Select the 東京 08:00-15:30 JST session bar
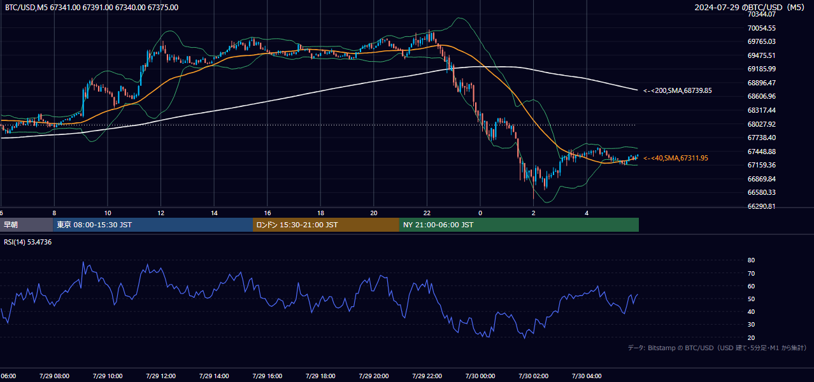The width and height of the screenshot is (814, 382). click(153, 225)
